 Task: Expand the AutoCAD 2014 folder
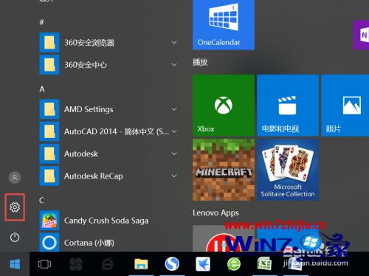coord(108,131)
